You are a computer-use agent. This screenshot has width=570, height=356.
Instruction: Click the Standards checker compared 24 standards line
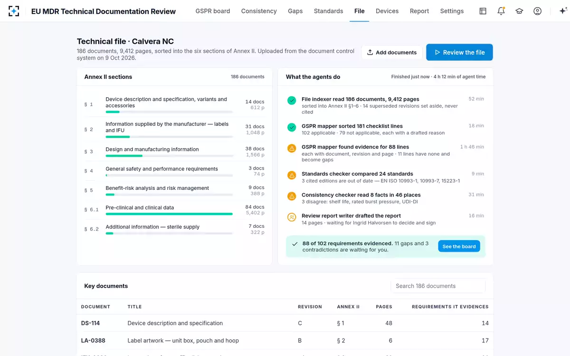pyautogui.click(x=357, y=174)
